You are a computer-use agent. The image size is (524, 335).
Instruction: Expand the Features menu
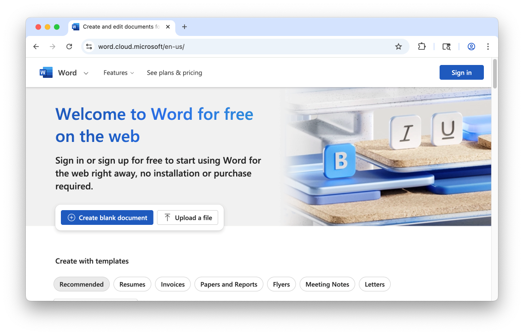click(x=119, y=73)
